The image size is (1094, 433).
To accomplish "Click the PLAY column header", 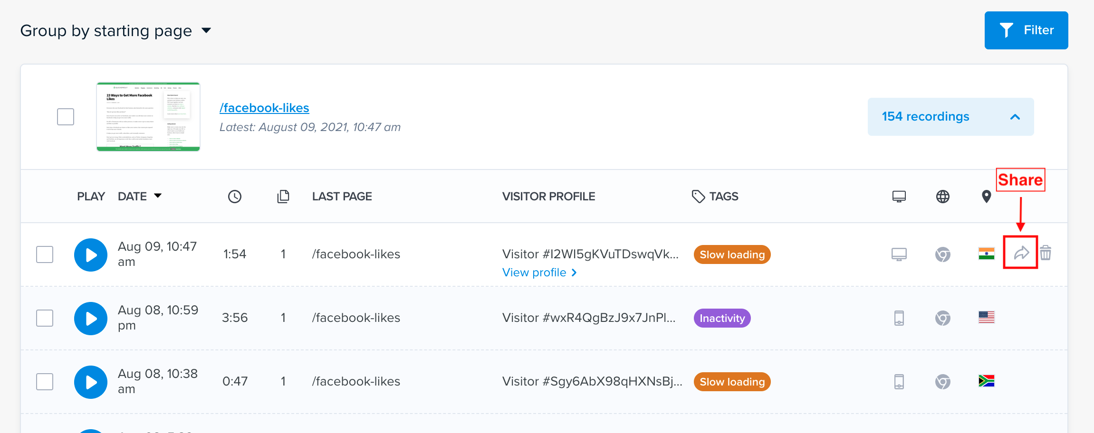I will click(91, 197).
